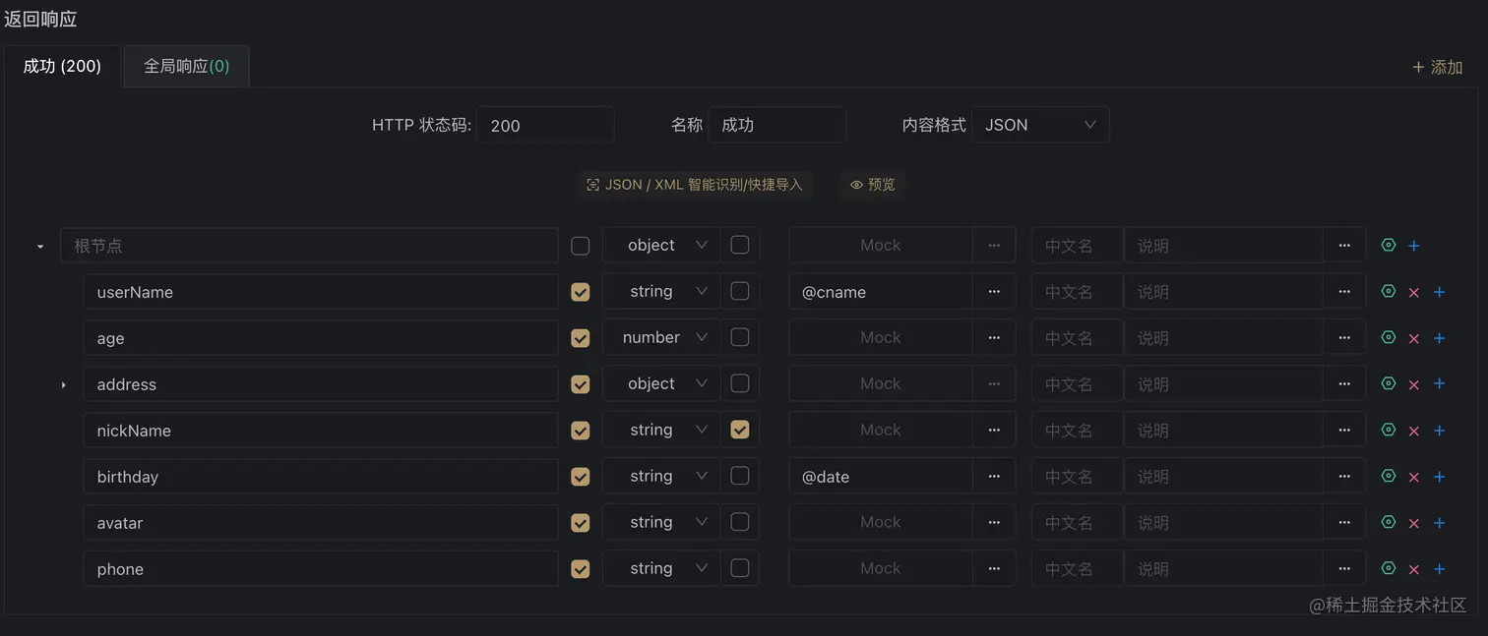Check the root node required checkbox

[581, 246]
